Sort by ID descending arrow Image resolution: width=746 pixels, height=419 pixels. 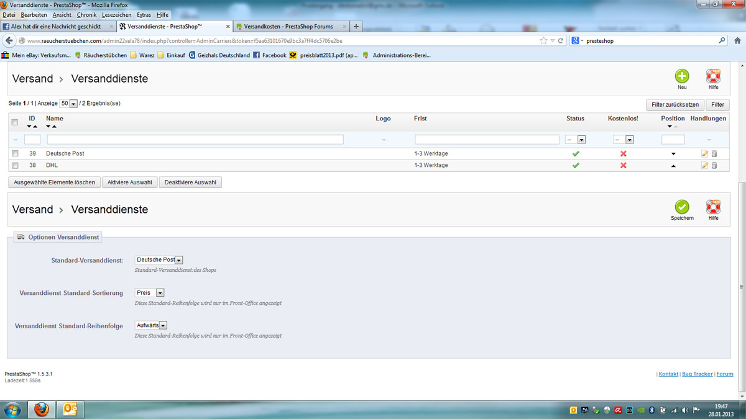click(x=29, y=127)
